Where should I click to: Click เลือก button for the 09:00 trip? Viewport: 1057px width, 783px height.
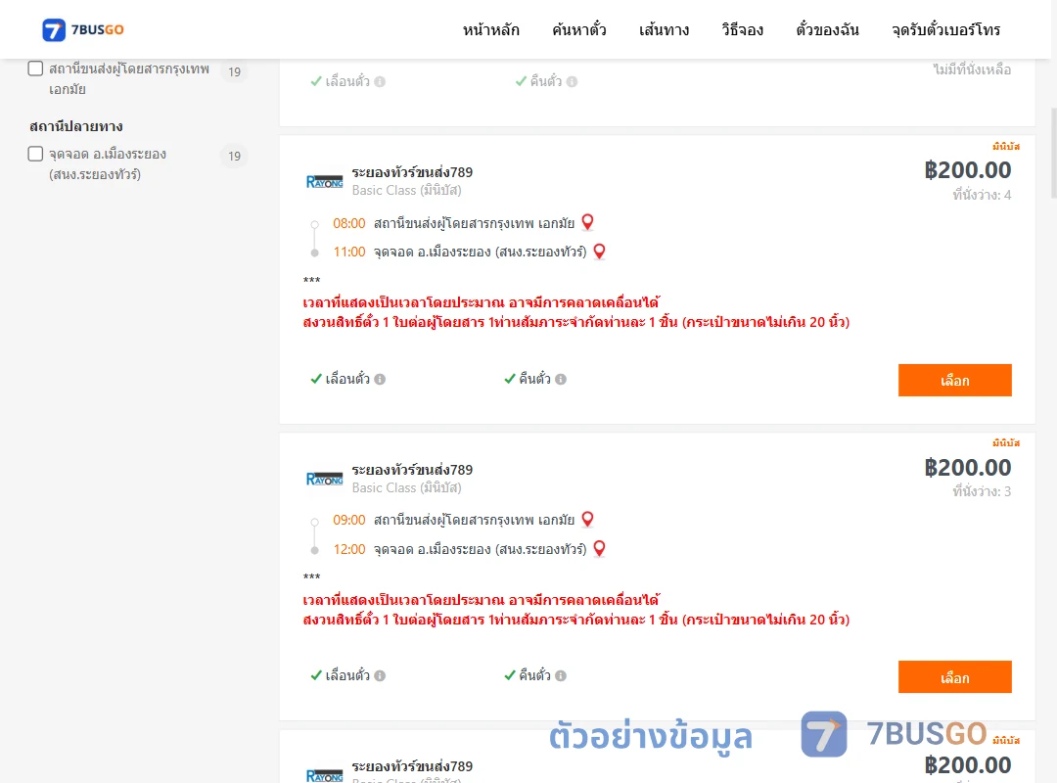click(954, 677)
